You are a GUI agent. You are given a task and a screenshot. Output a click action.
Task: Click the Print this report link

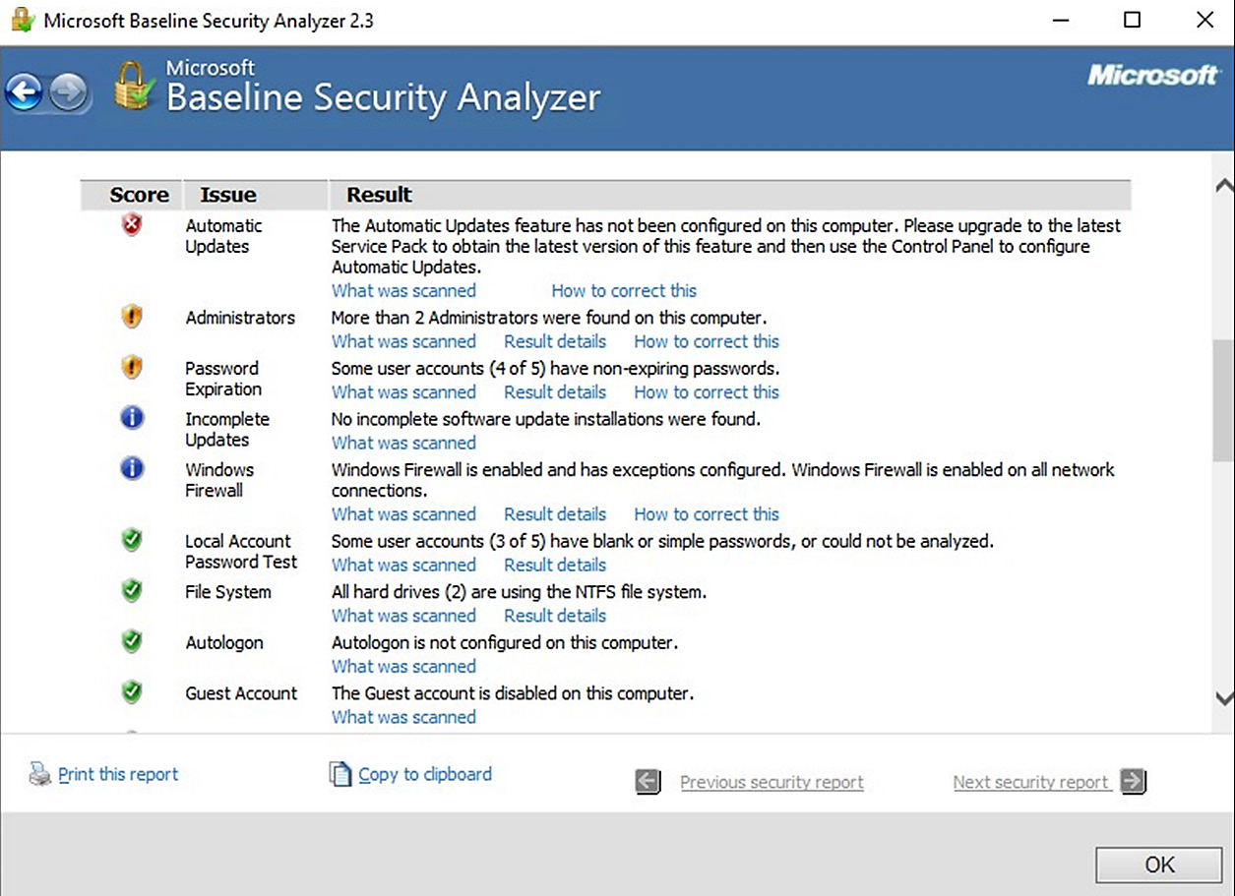[118, 774]
